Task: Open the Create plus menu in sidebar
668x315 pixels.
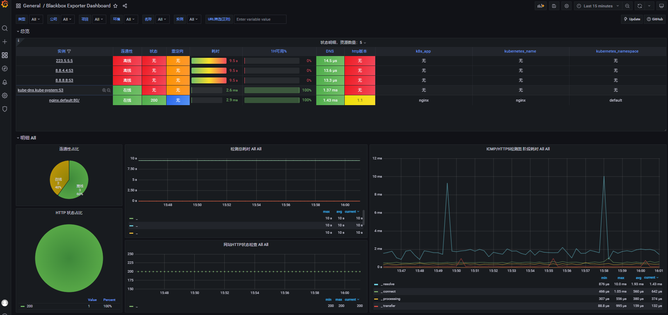Action: (x=5, y=42)
